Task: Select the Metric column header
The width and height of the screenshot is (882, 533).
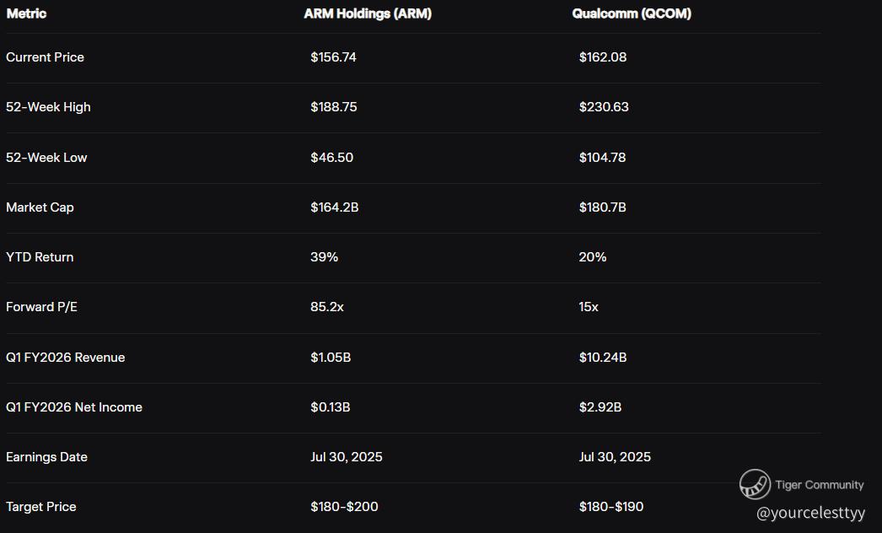Action: 26,13
